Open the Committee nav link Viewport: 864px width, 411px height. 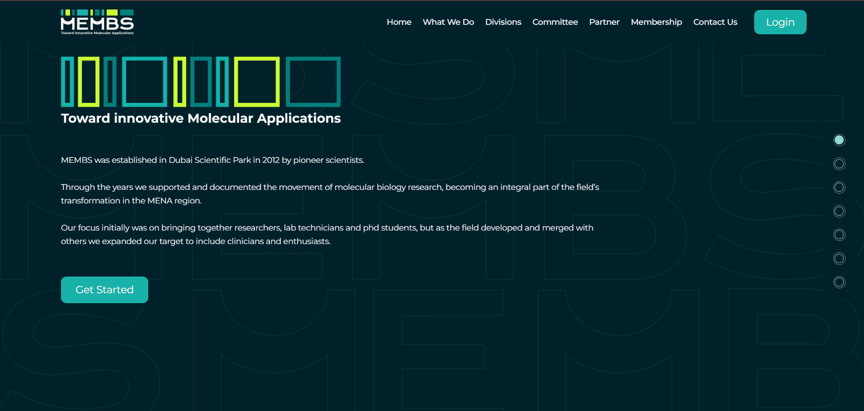[555, 22]
